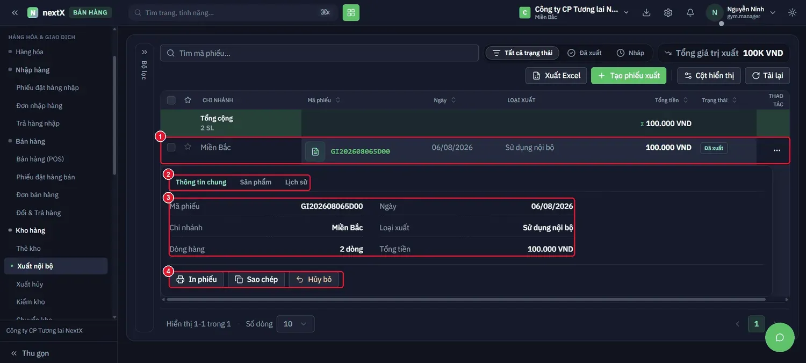Tick the select-all checkbox in table header
This screenshot has width=806, height=363.
click(171, 100)
